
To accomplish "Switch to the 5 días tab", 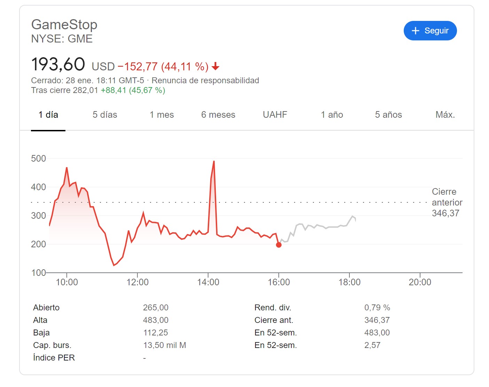I will pos(105,115).
